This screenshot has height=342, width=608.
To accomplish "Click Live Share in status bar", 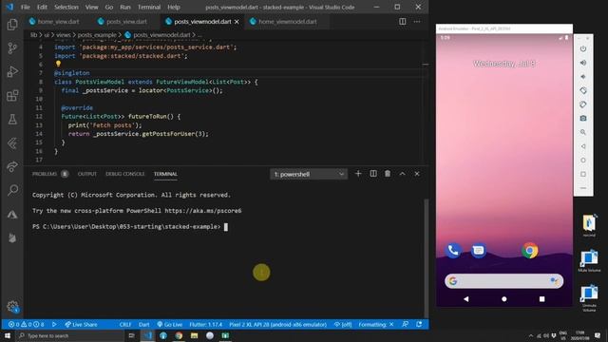I will [x=81, y=324].
